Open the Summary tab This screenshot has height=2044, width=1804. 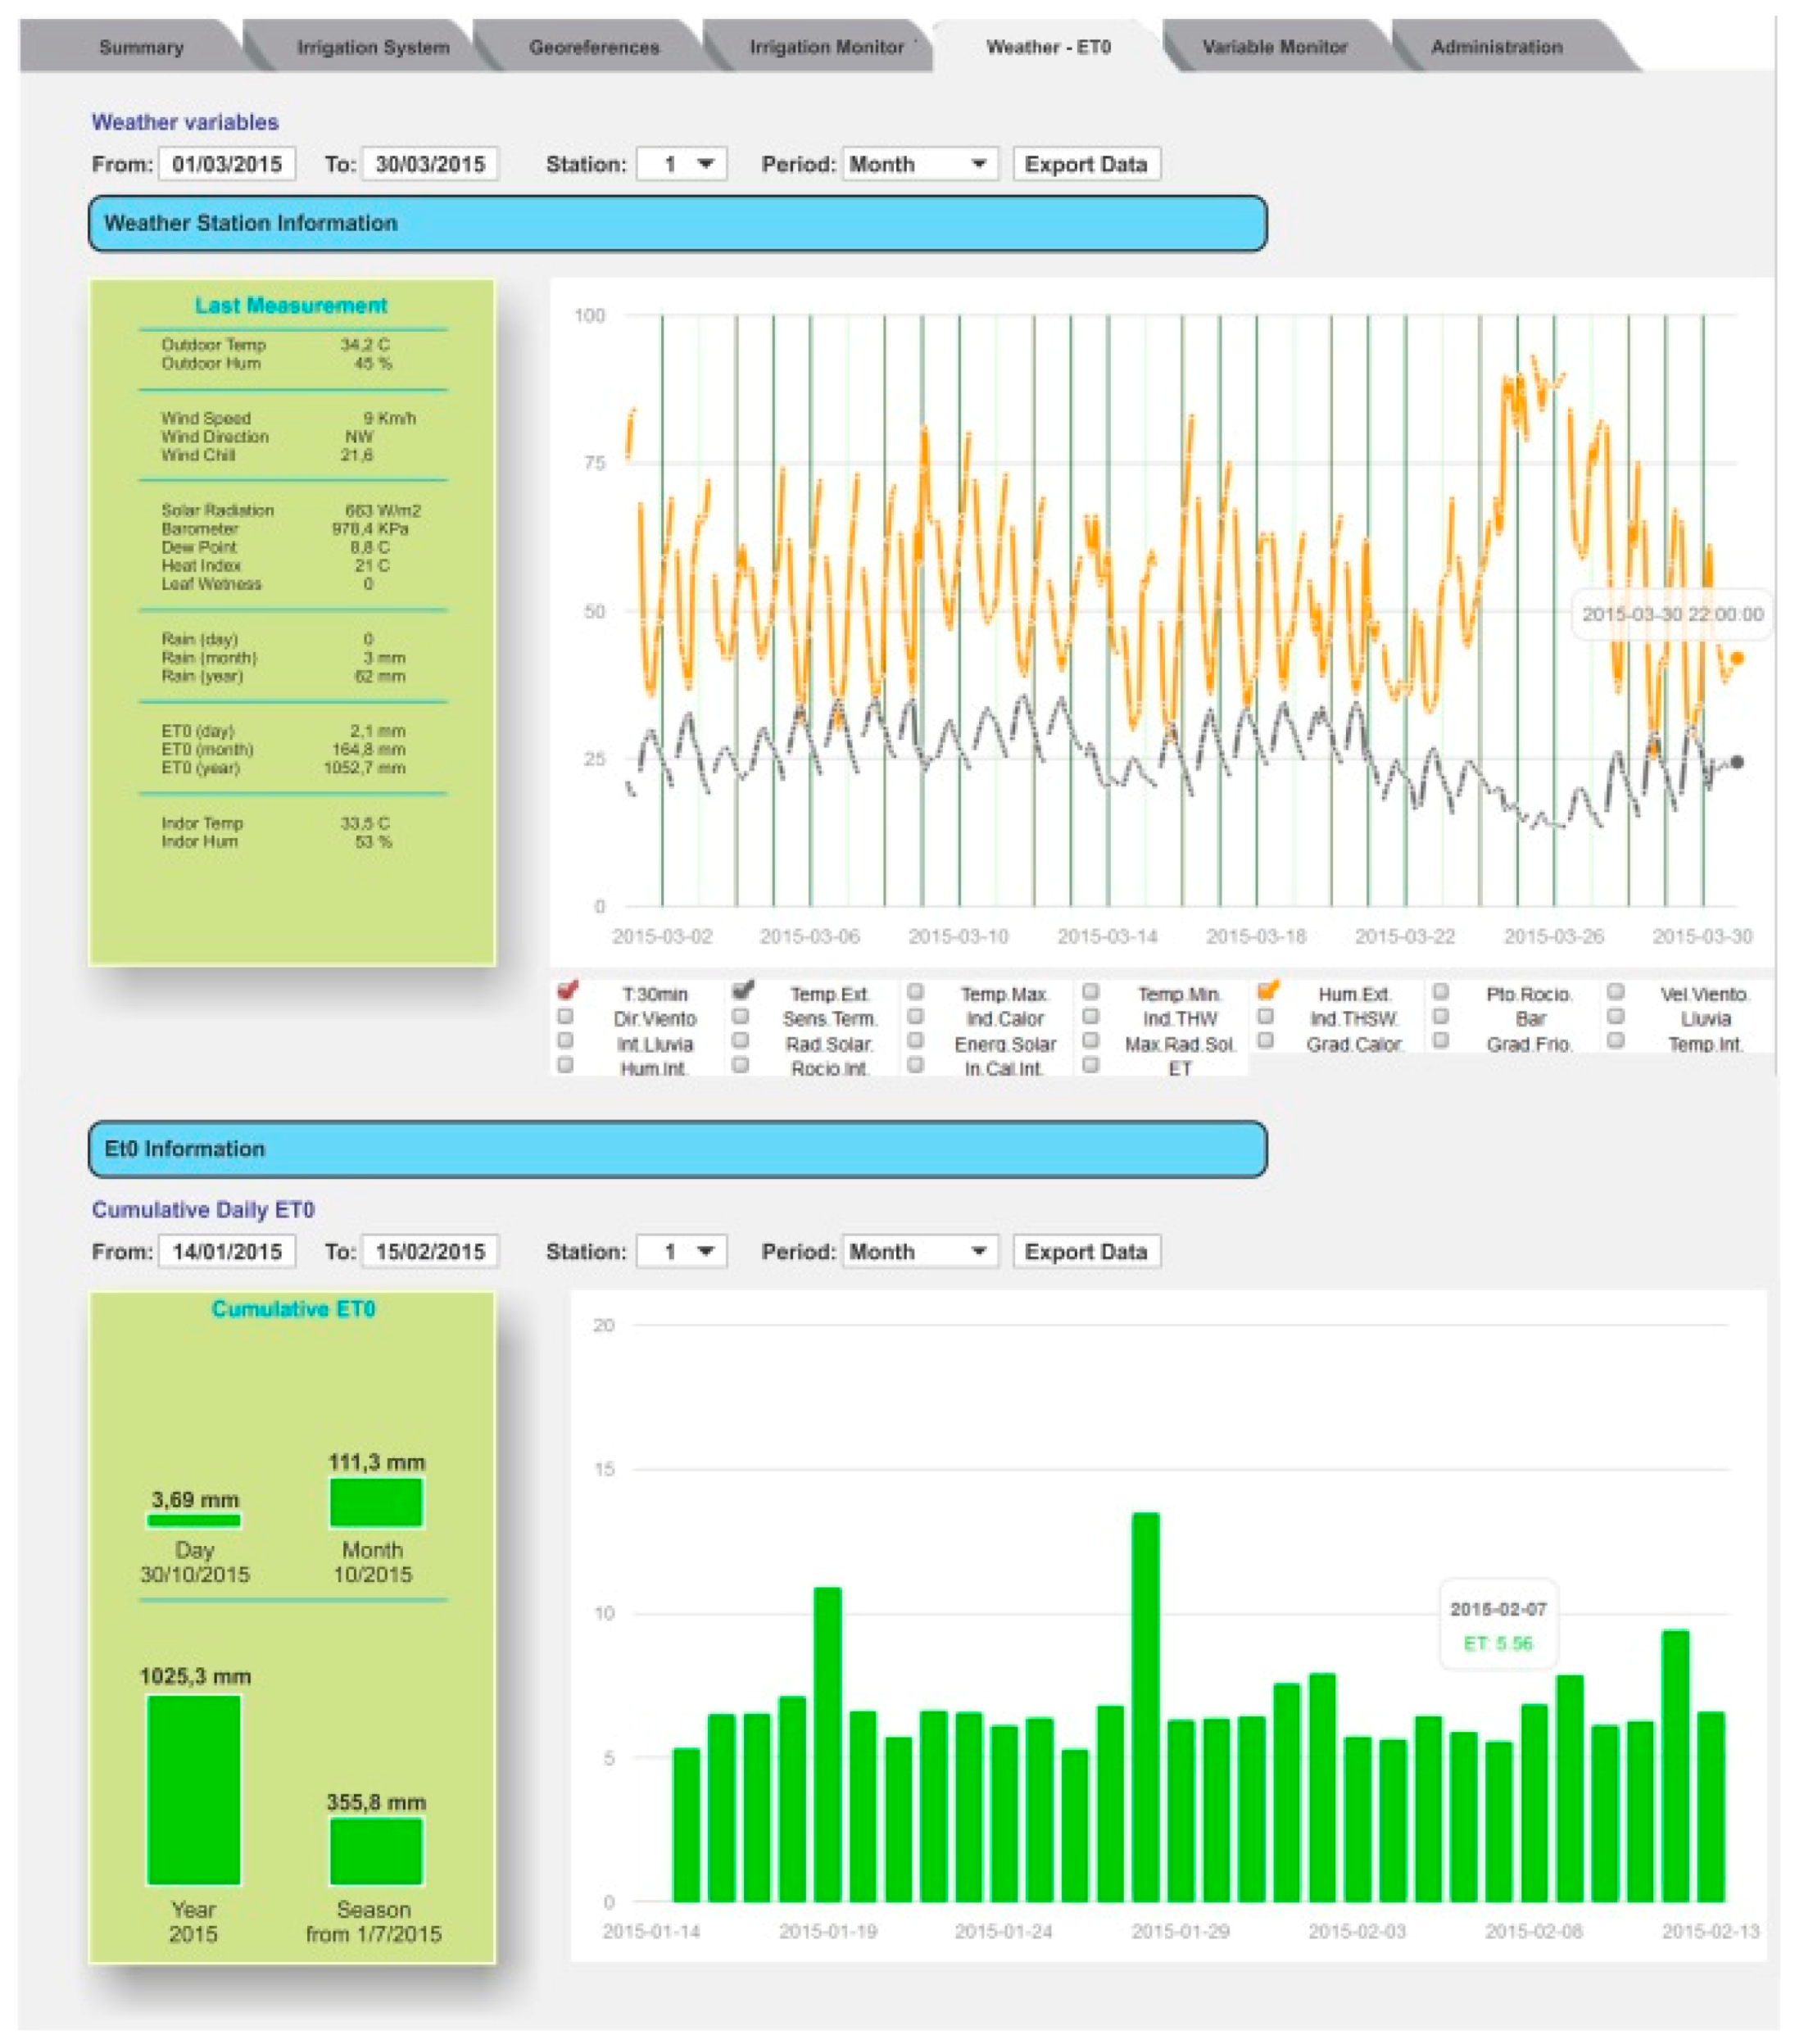coord(141,47)
